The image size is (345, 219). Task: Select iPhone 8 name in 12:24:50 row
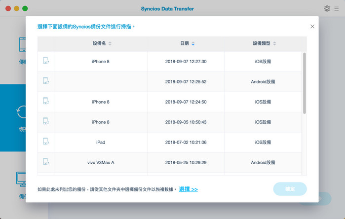(x=101, y=102)
